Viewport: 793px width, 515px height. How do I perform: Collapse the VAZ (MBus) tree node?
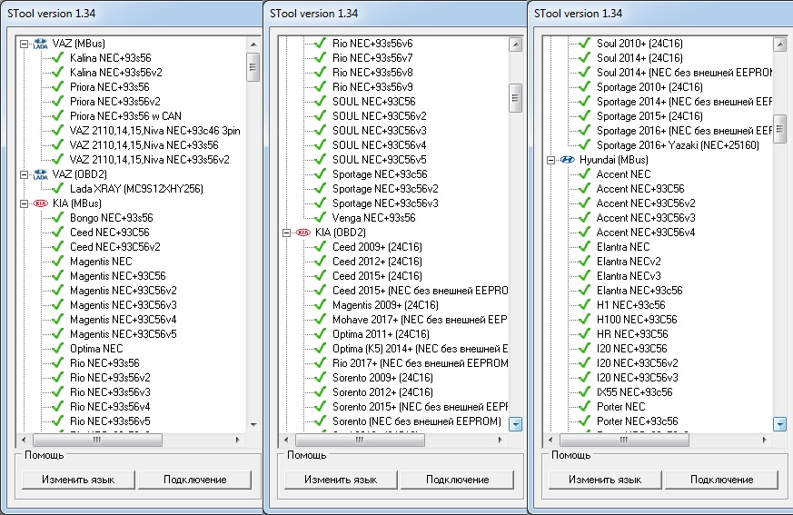pos(23,44)
